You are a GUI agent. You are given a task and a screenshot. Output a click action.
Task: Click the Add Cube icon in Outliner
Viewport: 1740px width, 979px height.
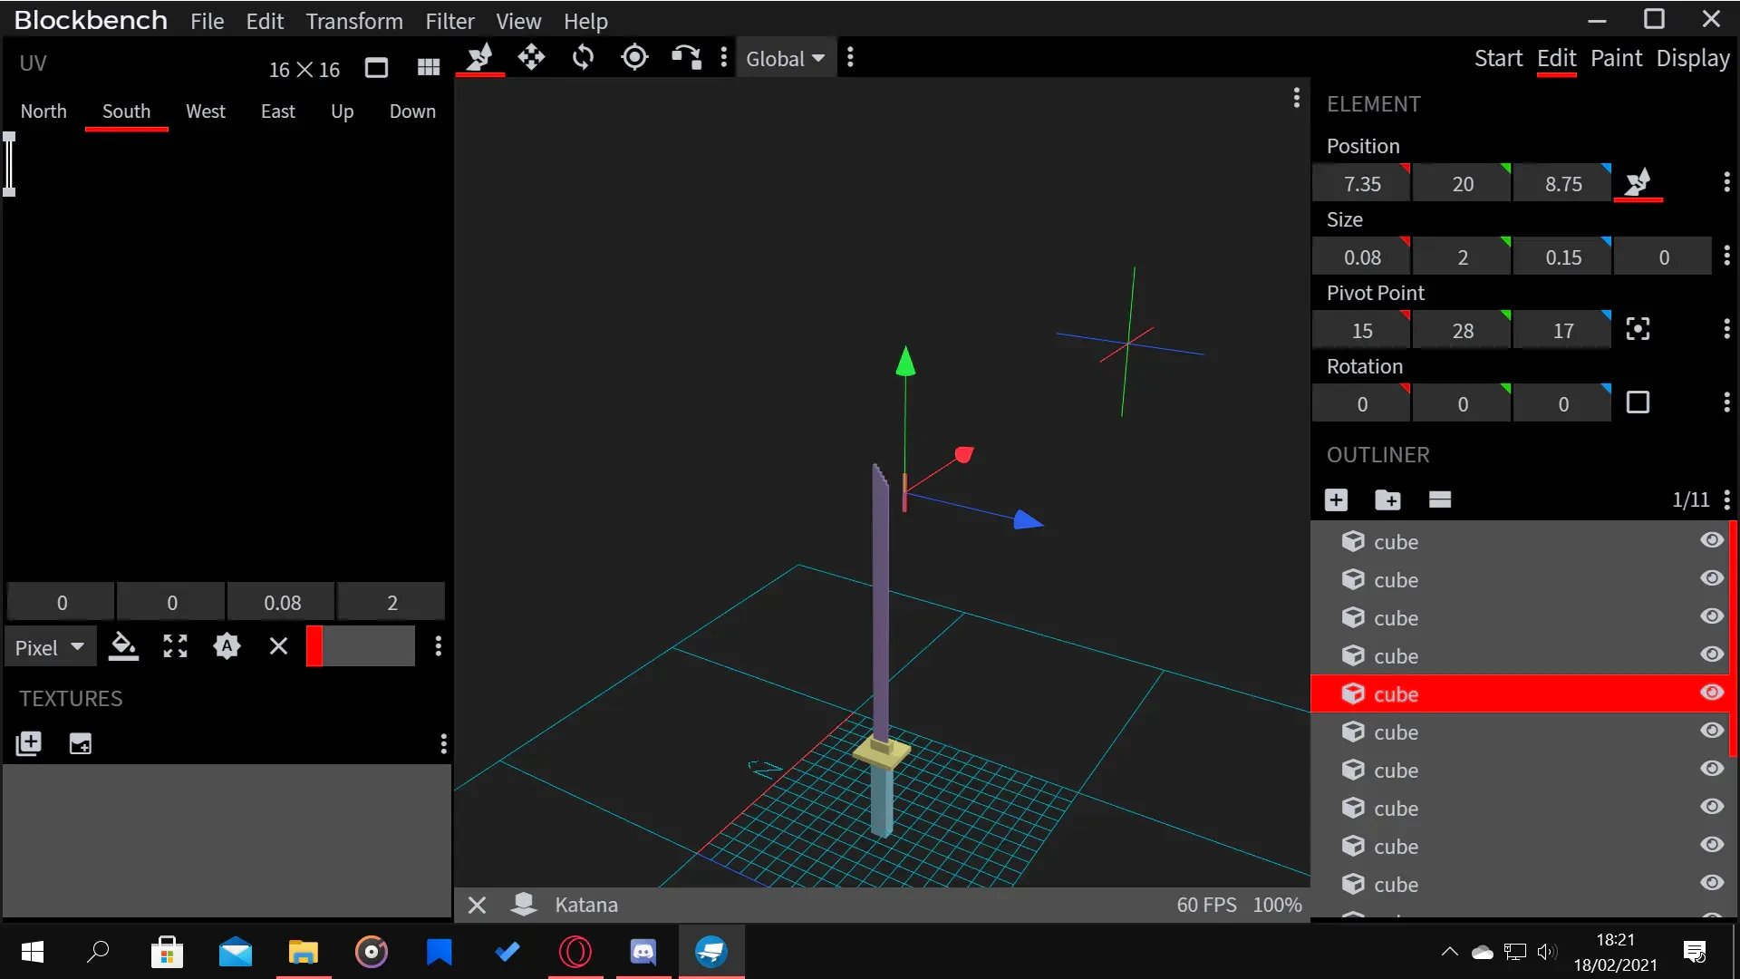tap(1336, 499)
